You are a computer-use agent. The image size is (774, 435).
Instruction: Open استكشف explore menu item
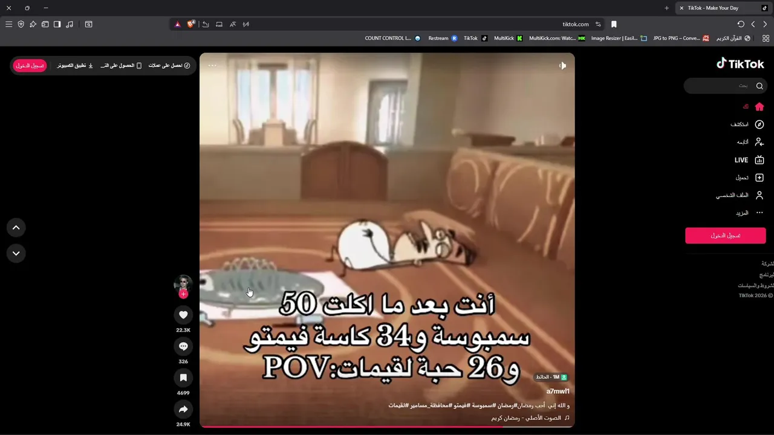747,124
